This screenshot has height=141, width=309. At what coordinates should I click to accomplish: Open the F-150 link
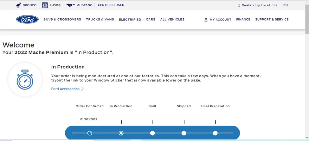coord(55,5)
